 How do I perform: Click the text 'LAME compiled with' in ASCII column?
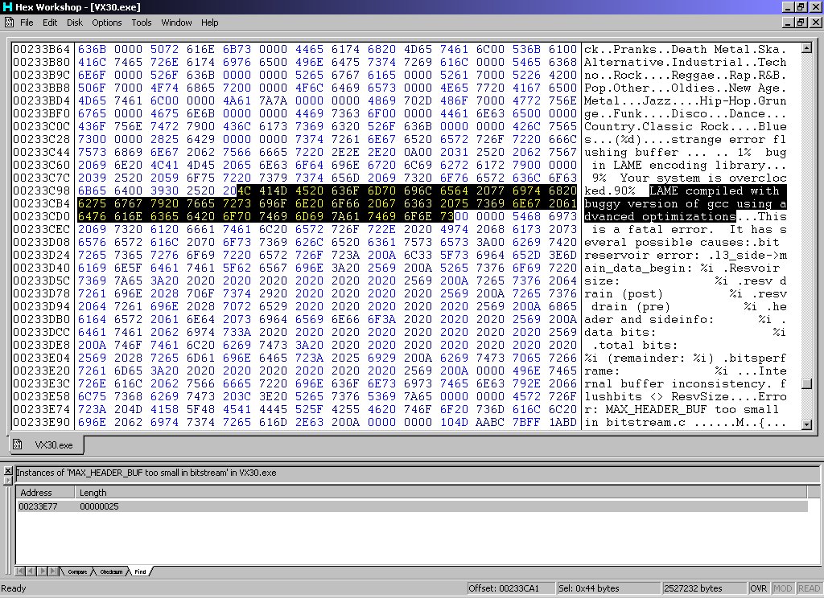pos(715,190)
